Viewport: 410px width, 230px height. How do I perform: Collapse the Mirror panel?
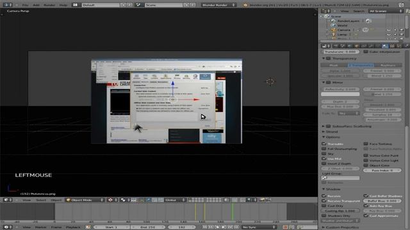[x=324, y=82]
